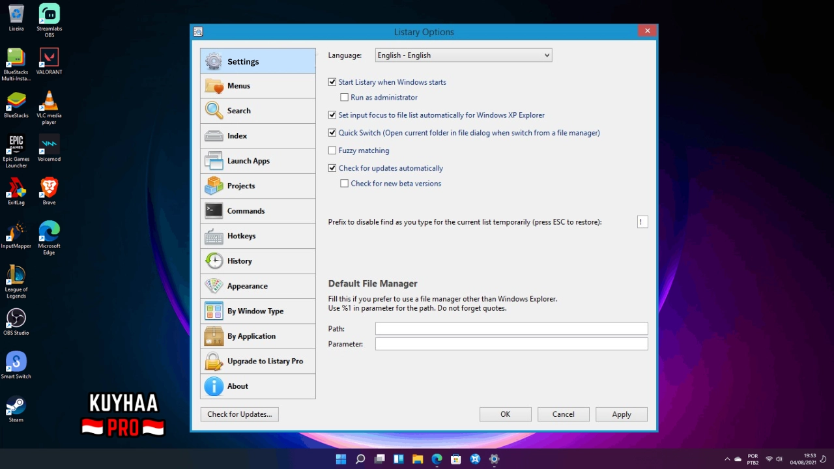Click the Path input field
The height and width of the screenshot is (469, 834).
[511, 328]
